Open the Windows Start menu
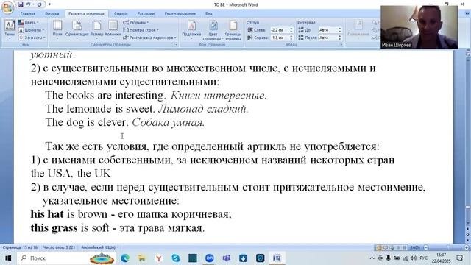Image resolution: width=471 pixels, height=265 pixels. tap(8, 258)
